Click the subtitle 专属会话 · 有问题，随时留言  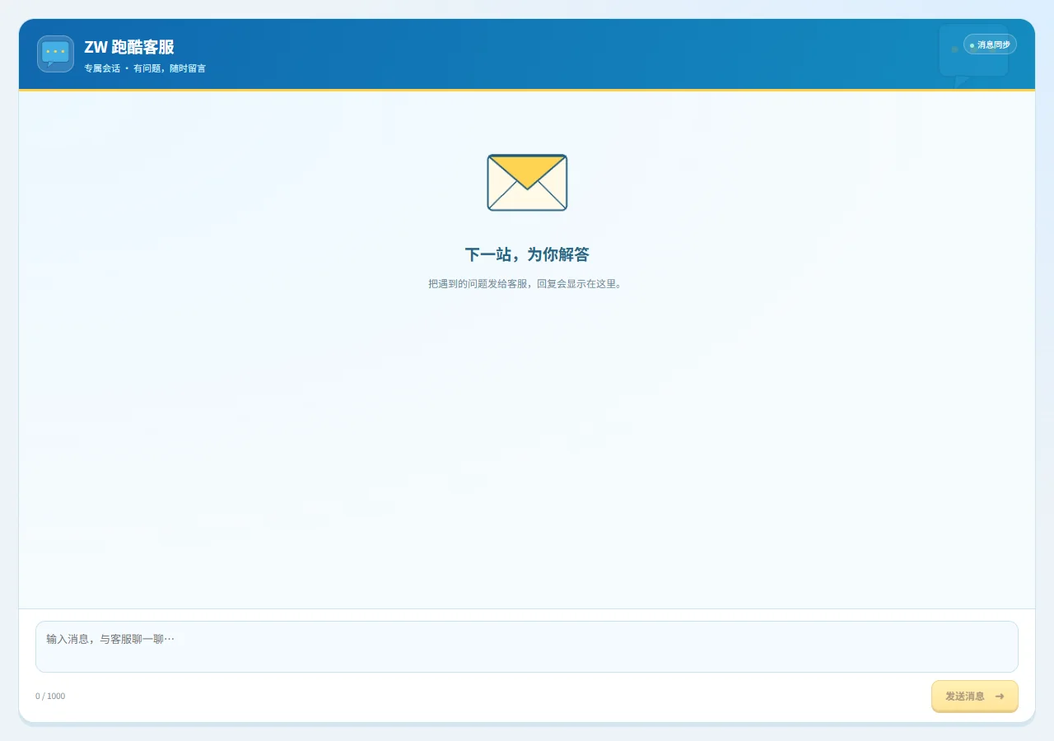(x=145, y=68)
